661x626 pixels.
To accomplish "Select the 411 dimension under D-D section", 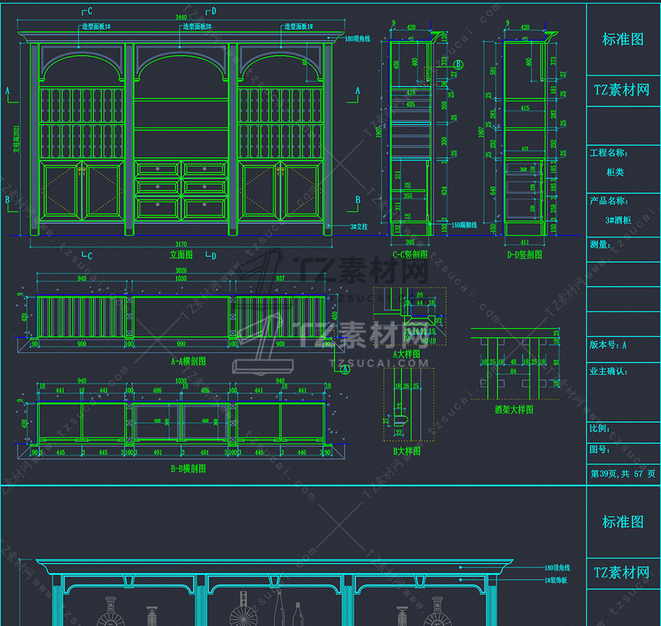I will pos(525,242).
